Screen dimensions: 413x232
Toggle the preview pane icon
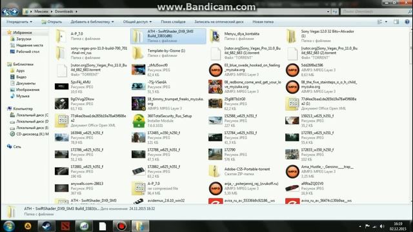click(x=396, y=22)
